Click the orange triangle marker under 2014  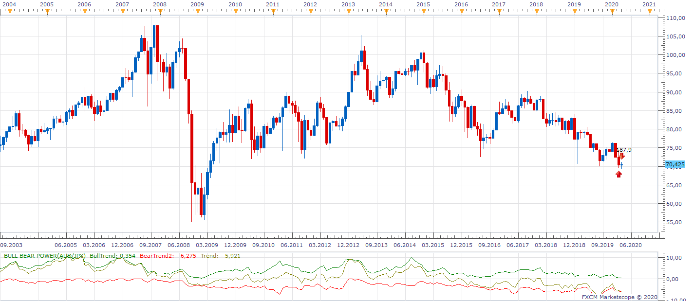(386, 11)
